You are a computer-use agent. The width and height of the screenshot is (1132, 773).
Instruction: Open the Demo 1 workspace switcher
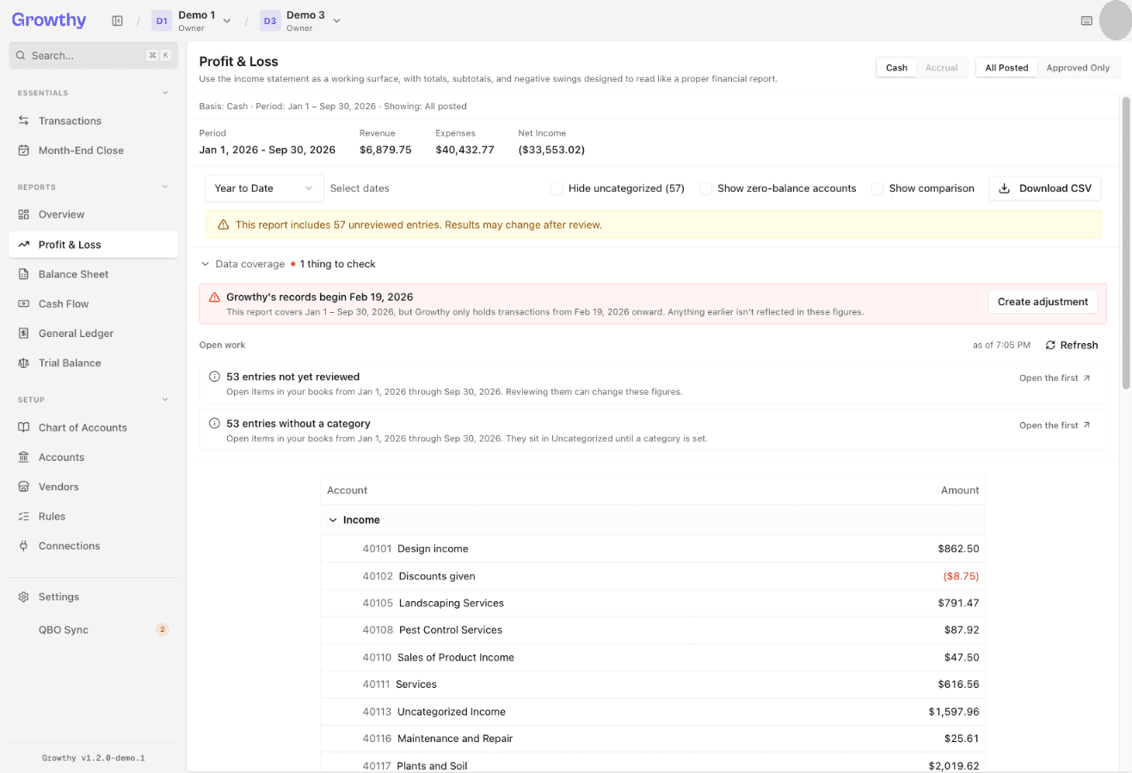tap(191, 21)
